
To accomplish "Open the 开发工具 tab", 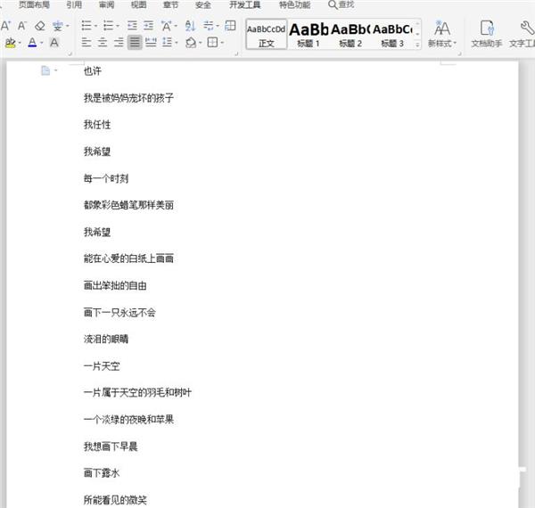I will pyautogui.click(x=244, y=4).
